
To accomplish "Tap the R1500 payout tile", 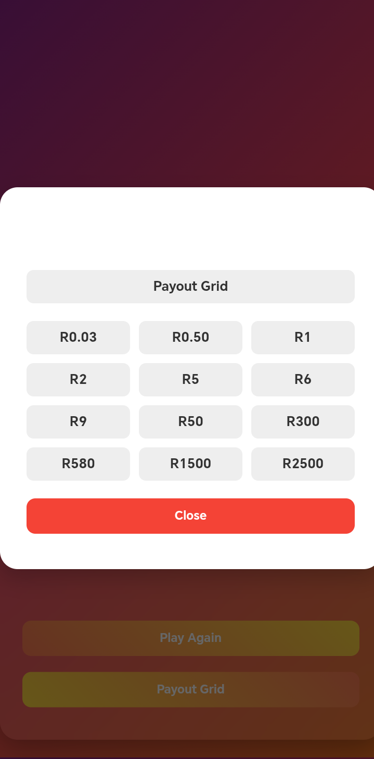I will (x=190, y=464).
